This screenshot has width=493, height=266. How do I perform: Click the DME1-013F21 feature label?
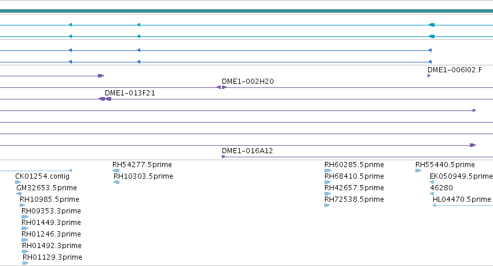[x=130, y=93]
